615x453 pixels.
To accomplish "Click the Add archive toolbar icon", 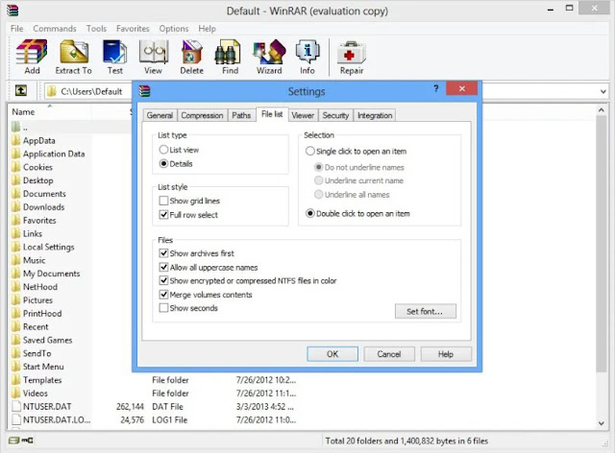I will (x=32, y=52).
